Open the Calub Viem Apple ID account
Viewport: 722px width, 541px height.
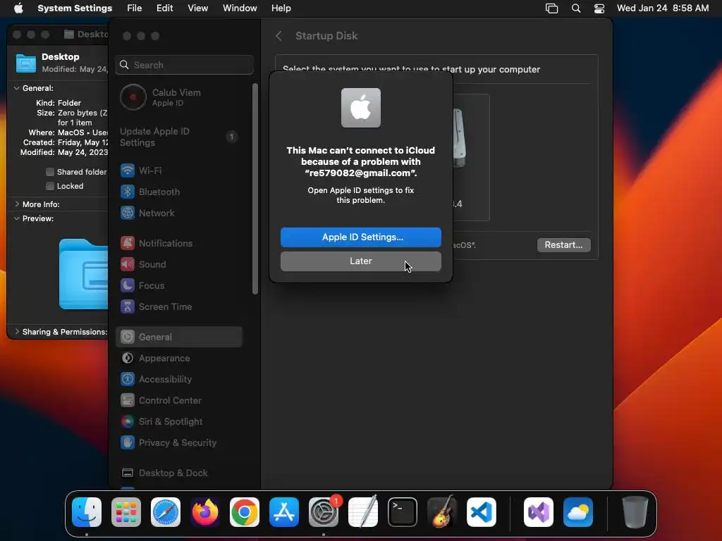[180, 97]
